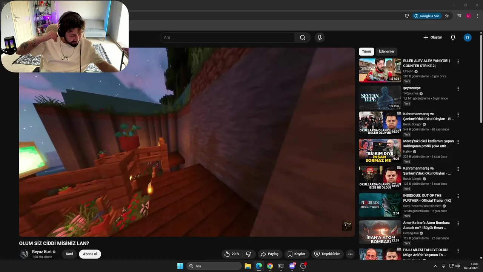Open Burak Güngör 18:09 video thumbnail
The width and height of the screenshot is (483, 272).
tap(380, 179)
